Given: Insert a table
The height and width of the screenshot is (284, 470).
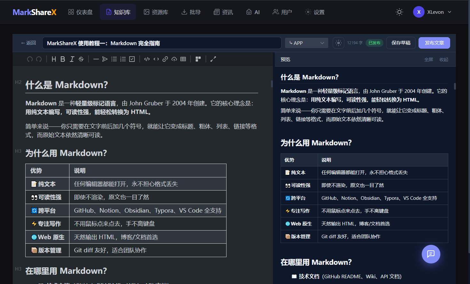Looking at the screenshot, I should 183,59.
